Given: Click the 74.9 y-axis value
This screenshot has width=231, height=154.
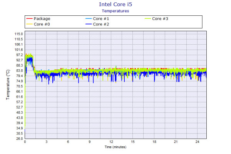Looking at the screenshot, I should coord(20,81).
